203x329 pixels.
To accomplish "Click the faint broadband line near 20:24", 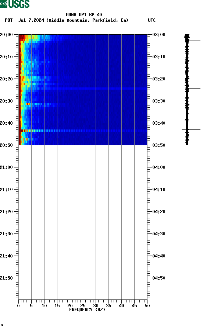I will tap(83, 89).
